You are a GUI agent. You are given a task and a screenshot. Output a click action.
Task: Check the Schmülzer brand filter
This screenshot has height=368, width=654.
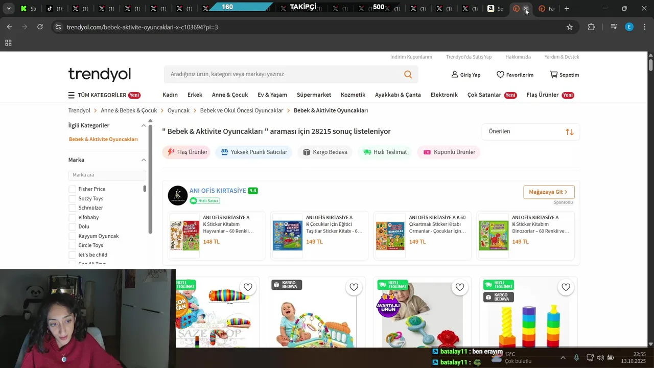[73, 208]
